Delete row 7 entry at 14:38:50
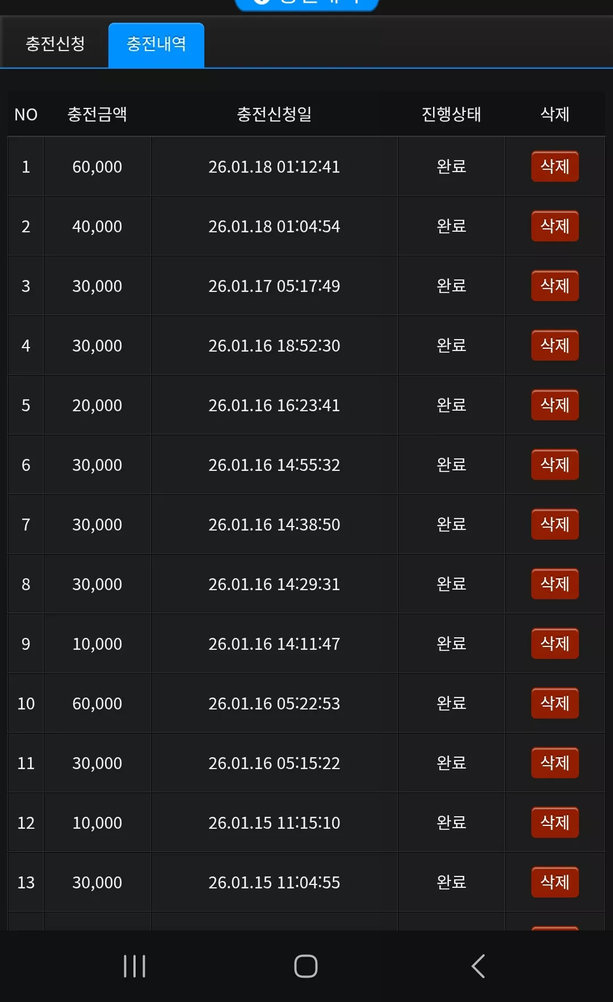613x1002 pixels. point(555,524)
